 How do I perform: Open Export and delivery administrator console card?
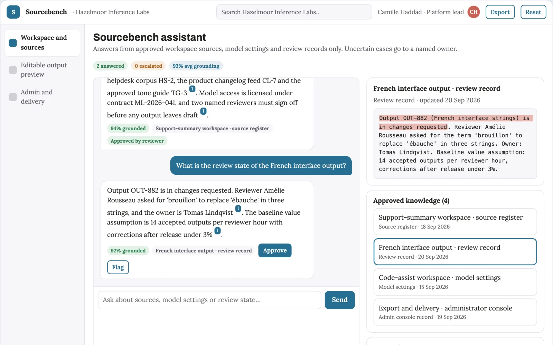coord(455,312)
